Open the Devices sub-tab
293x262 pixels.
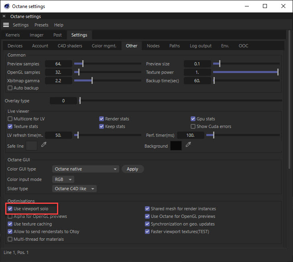[x=15, y=46]
